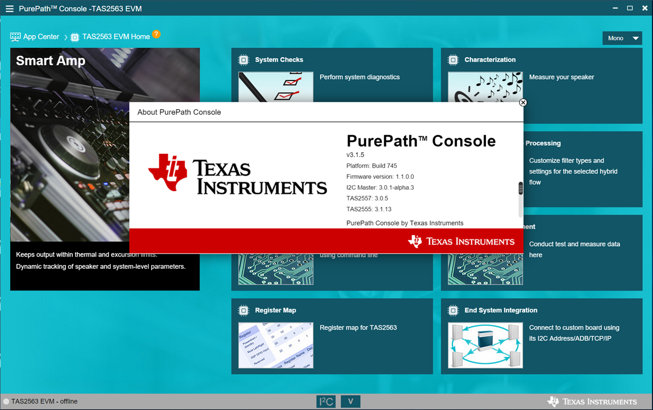The width and height of the screenshot is (653, 410).
Task: Click the offline status indicator circle
Action: click(x=6, y=402)
